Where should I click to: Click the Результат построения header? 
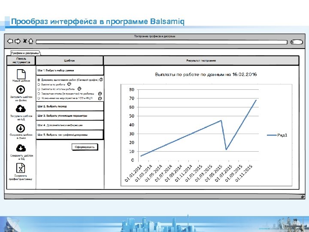click(201, 61)
